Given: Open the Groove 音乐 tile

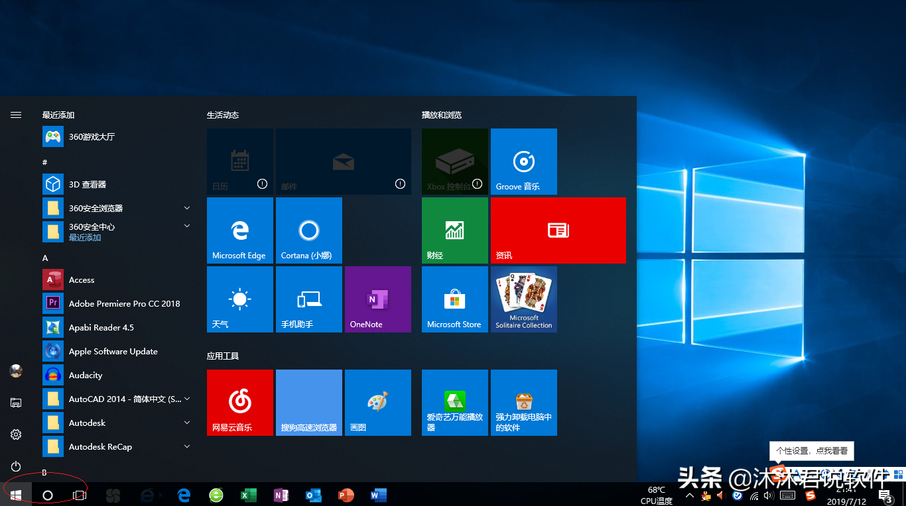Looking at the screenshot, I should 524,162.
